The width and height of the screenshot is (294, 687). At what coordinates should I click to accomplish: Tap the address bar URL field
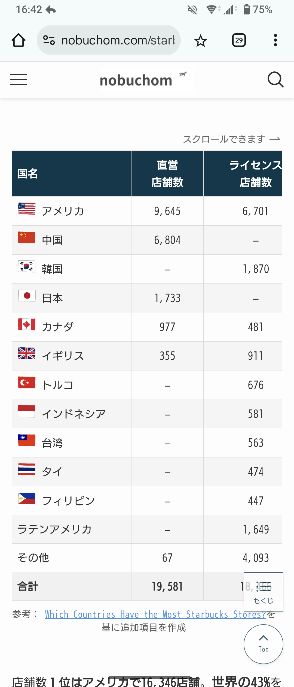pos(118,40)
